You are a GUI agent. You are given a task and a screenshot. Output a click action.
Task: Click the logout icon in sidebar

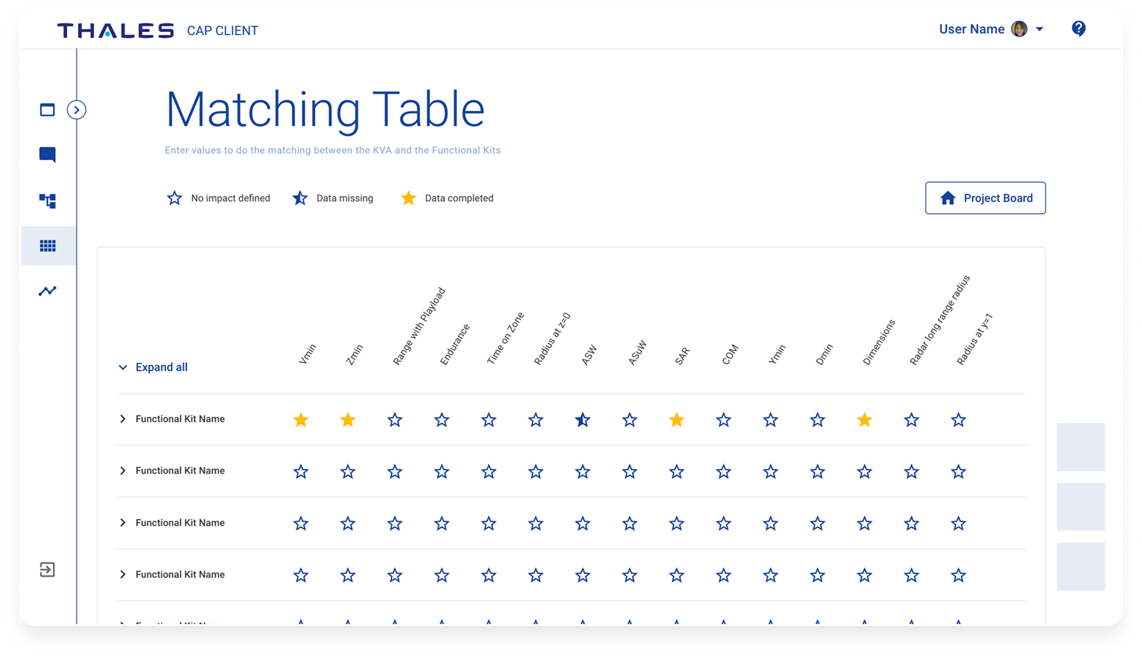point(47,569)
